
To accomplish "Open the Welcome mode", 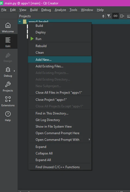I will (8, 28).
